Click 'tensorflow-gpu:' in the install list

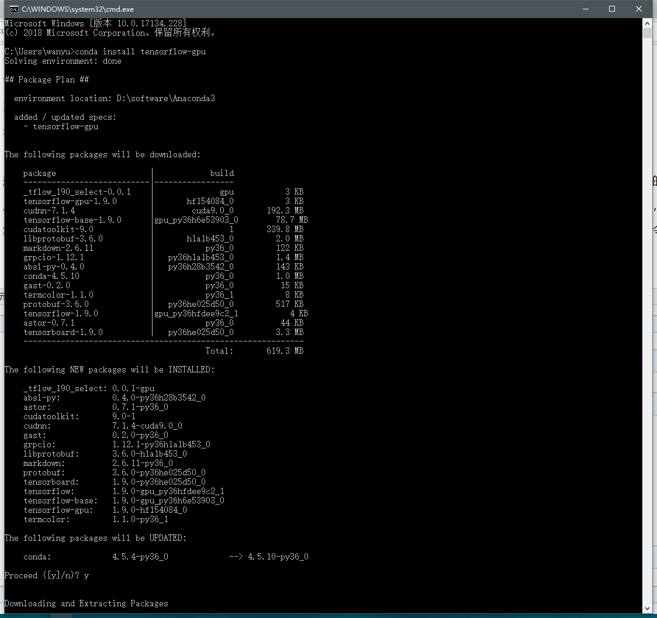point(58,510)
